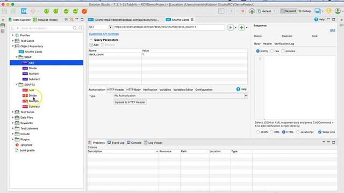Open the Verification Log response tab
The image size is (344, 193).
[284, 44]
